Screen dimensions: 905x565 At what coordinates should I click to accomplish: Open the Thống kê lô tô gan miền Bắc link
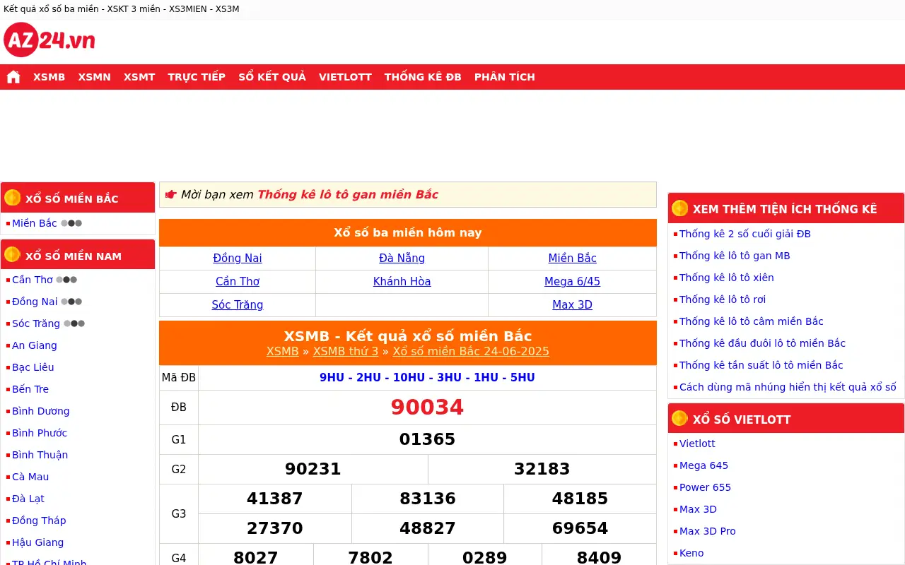[348, 195]
